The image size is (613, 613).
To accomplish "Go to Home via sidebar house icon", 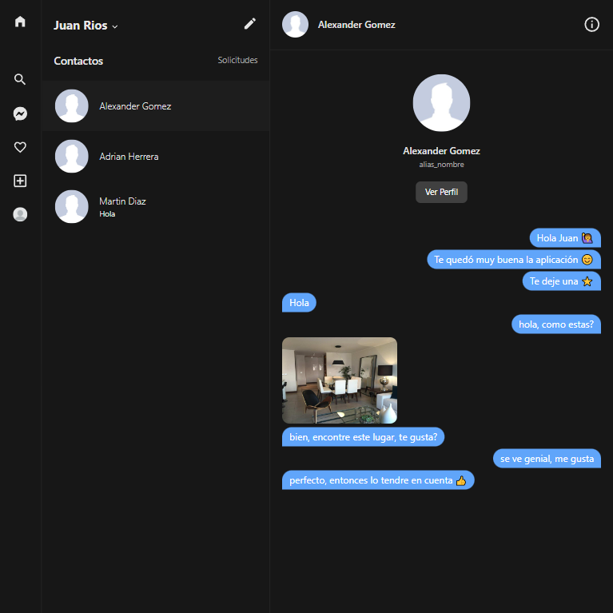I will coord(21,22).
